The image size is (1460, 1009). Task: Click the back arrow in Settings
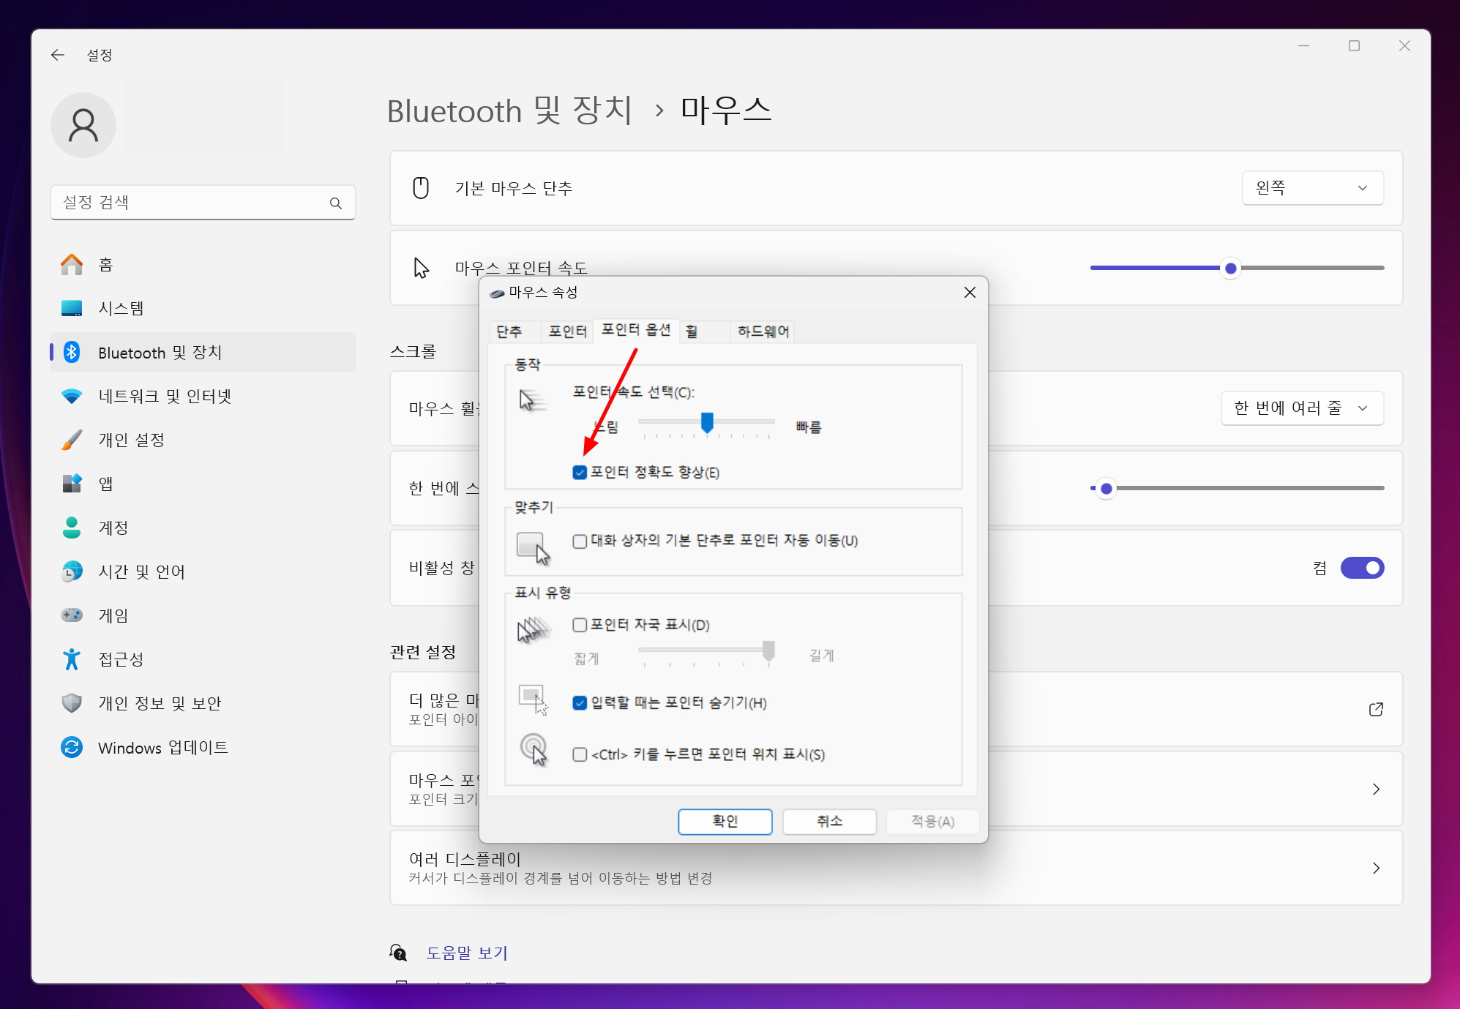[x=58, y=55]
